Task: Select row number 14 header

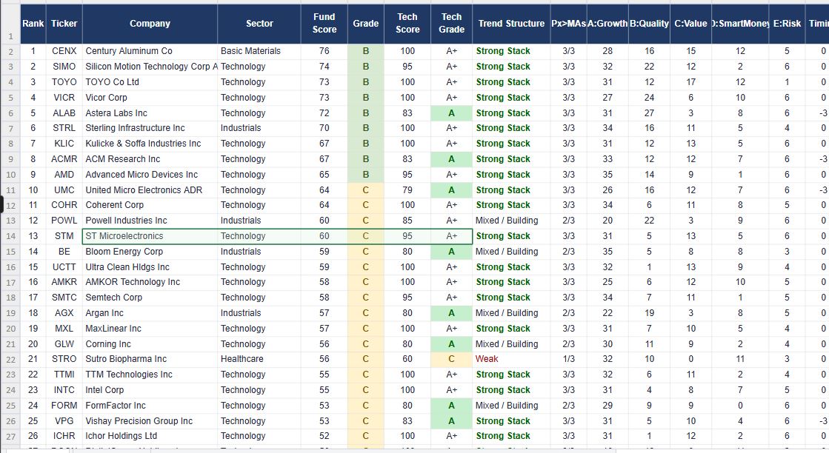Action: click(10, 236)
